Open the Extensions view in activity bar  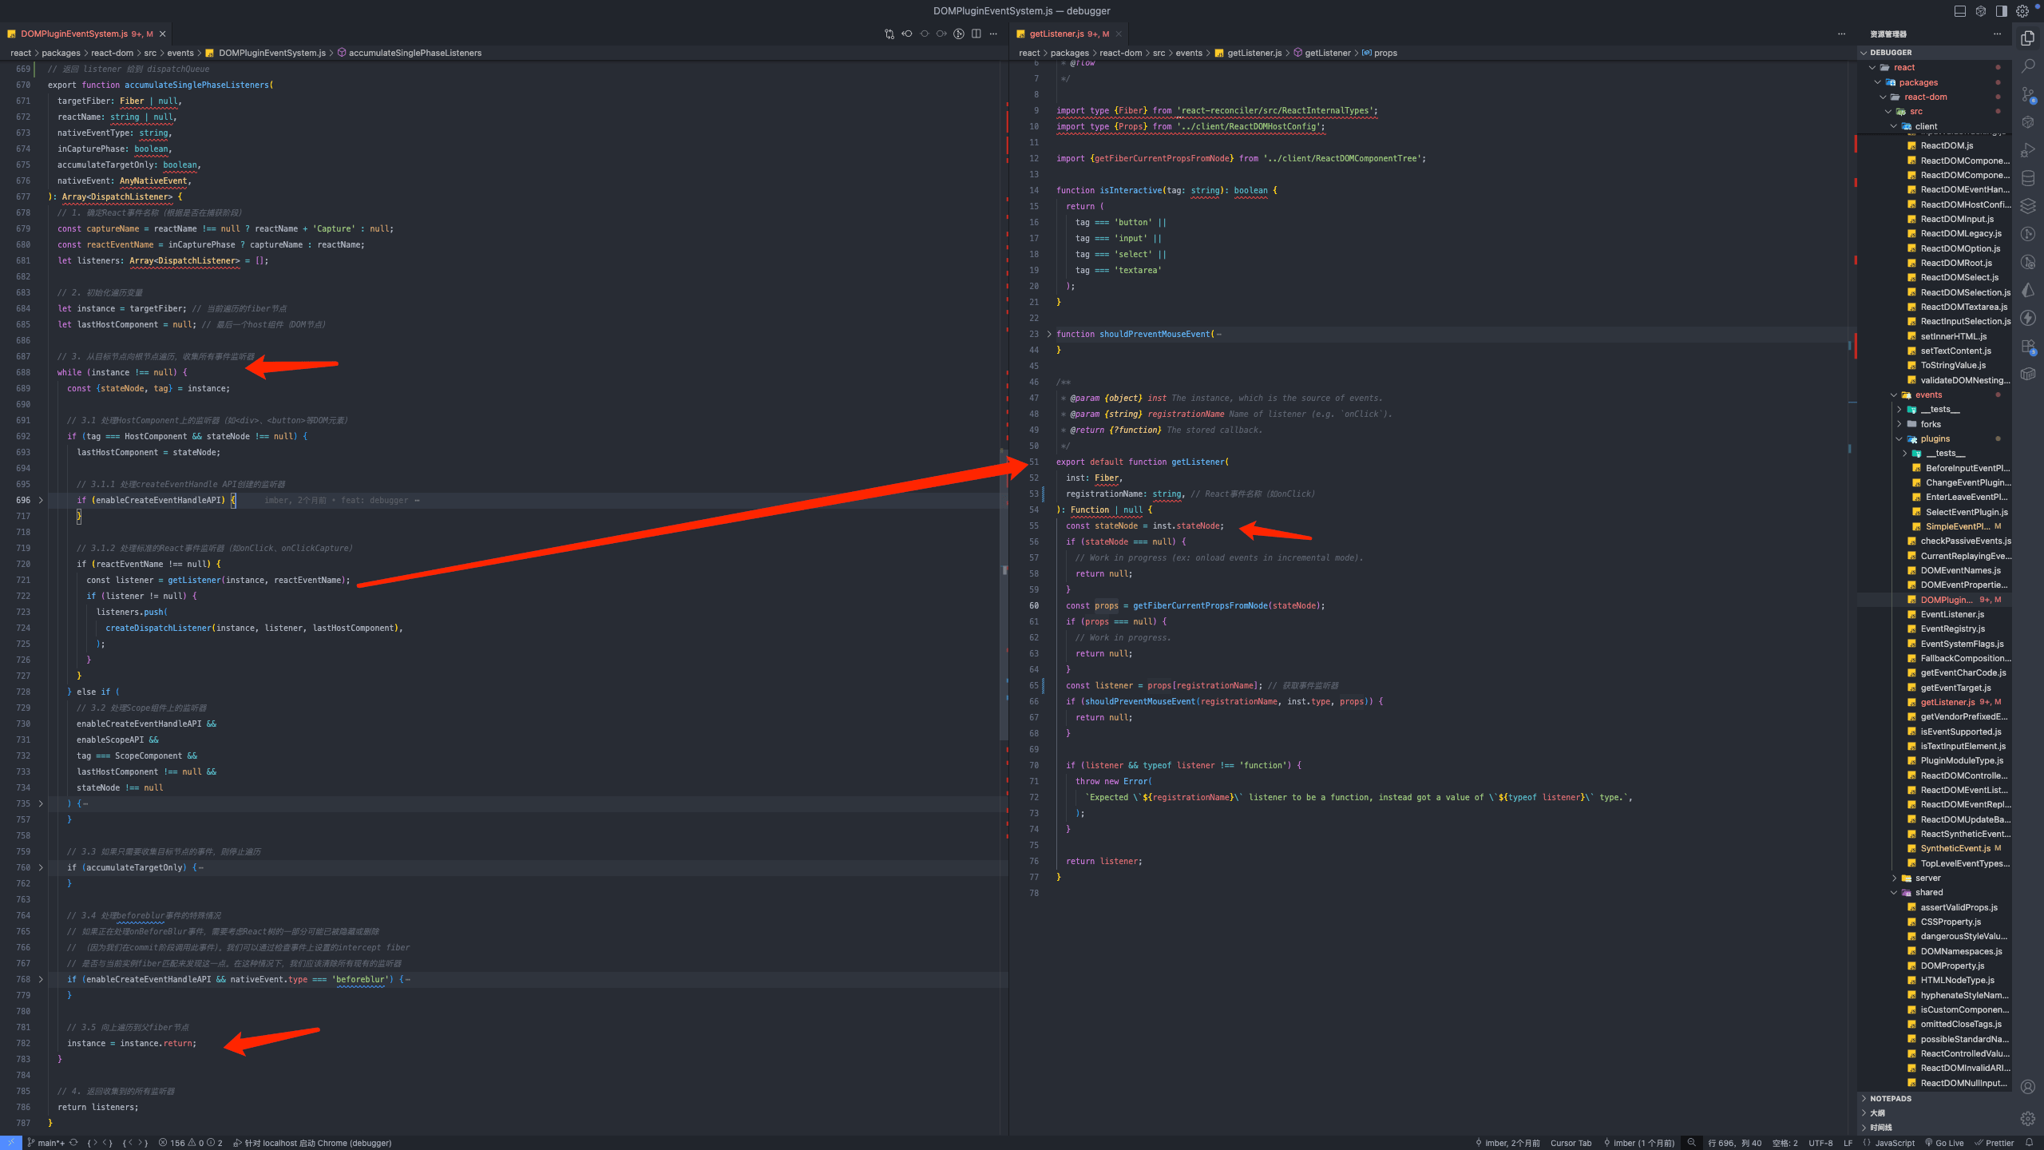click(x=2028, y=347)
